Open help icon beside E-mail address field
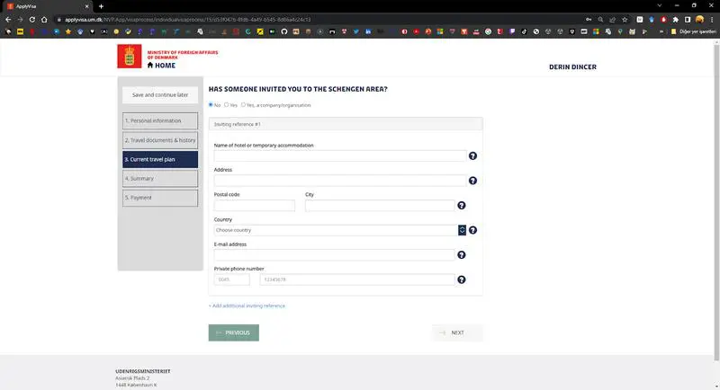 (x=462, y=255)
